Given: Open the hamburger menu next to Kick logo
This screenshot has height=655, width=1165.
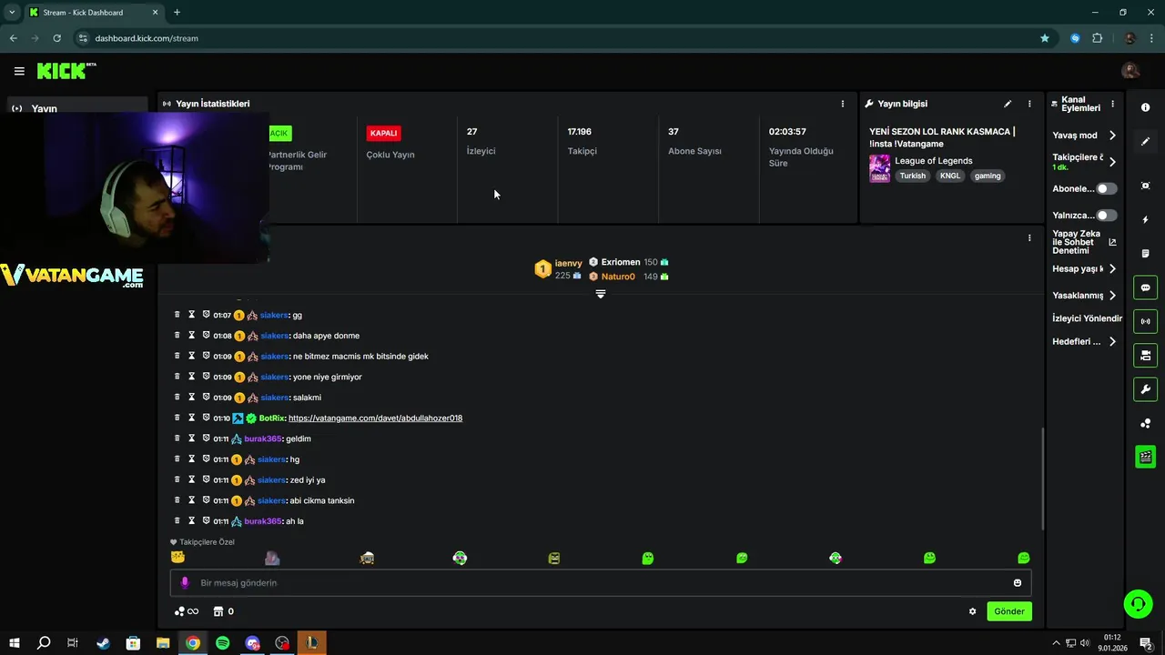Looking at the screenshot, I should [x=19, y=71].
